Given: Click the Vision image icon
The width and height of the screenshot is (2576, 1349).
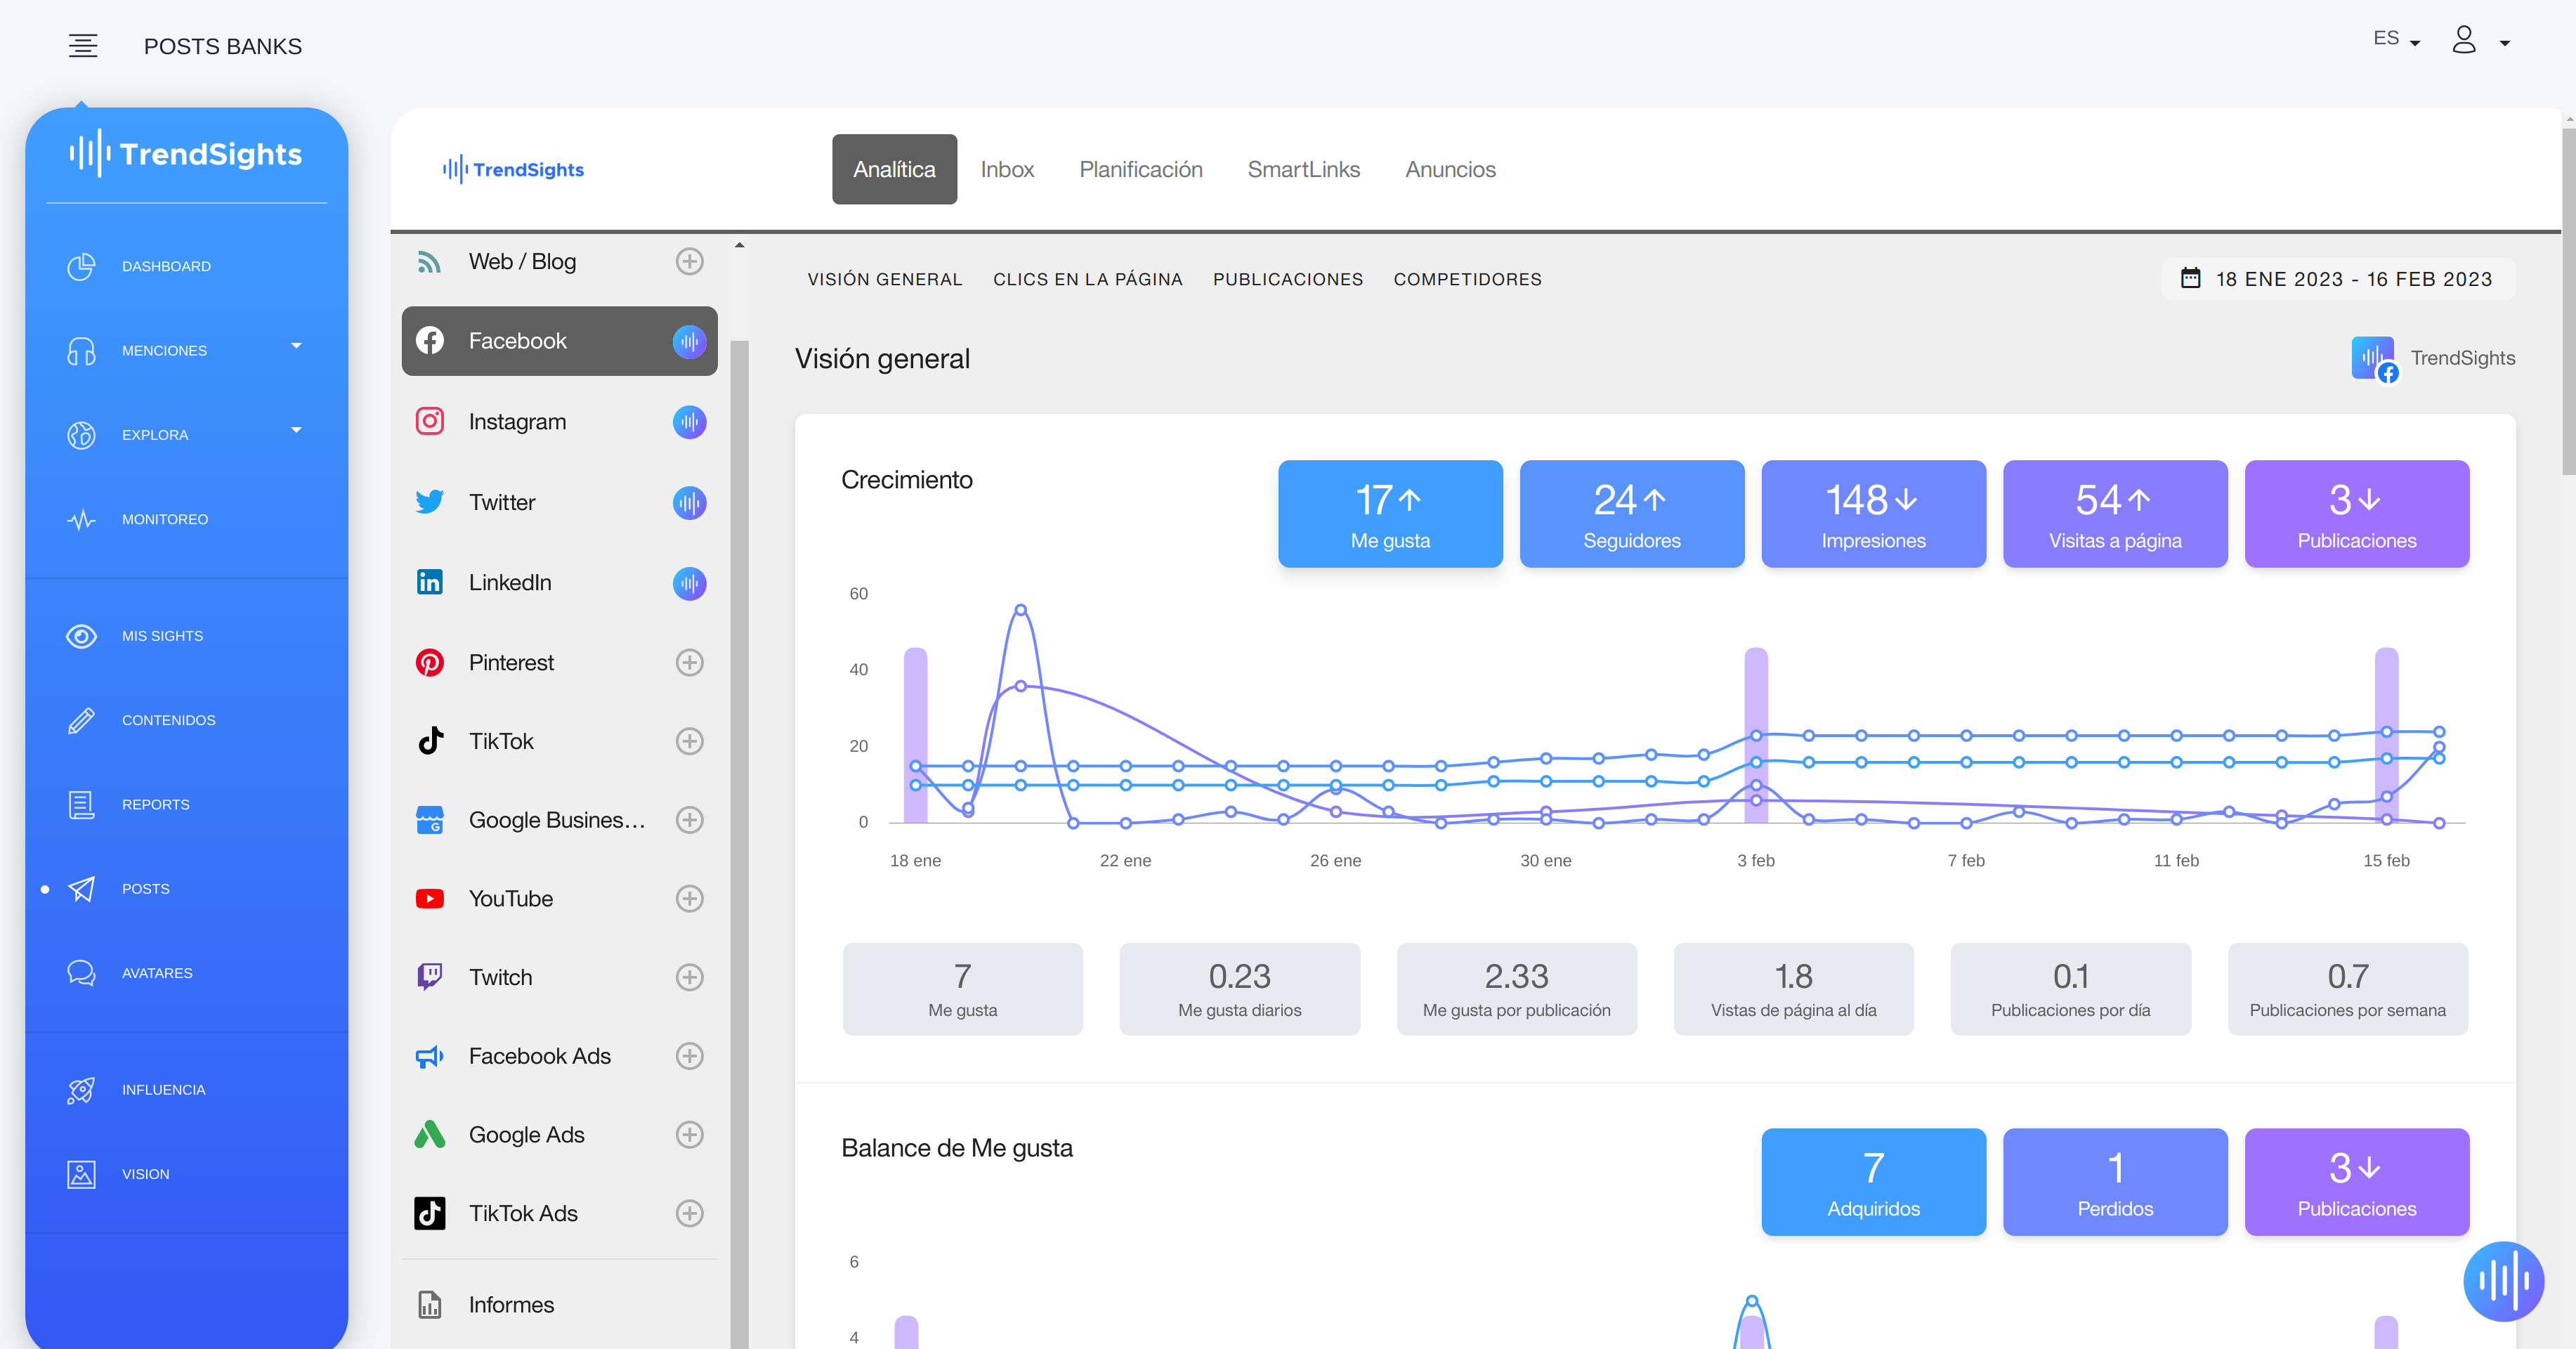Looking at the screenshot, I should click(x=81, y=1174).
